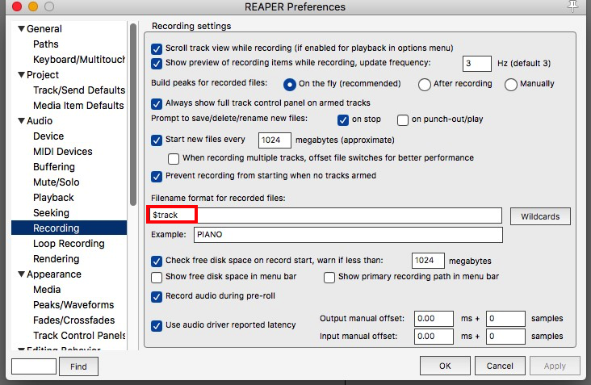The image size is (591, 385).
Task: Enable prompt on punch-out/play
Action: point(403,120)
